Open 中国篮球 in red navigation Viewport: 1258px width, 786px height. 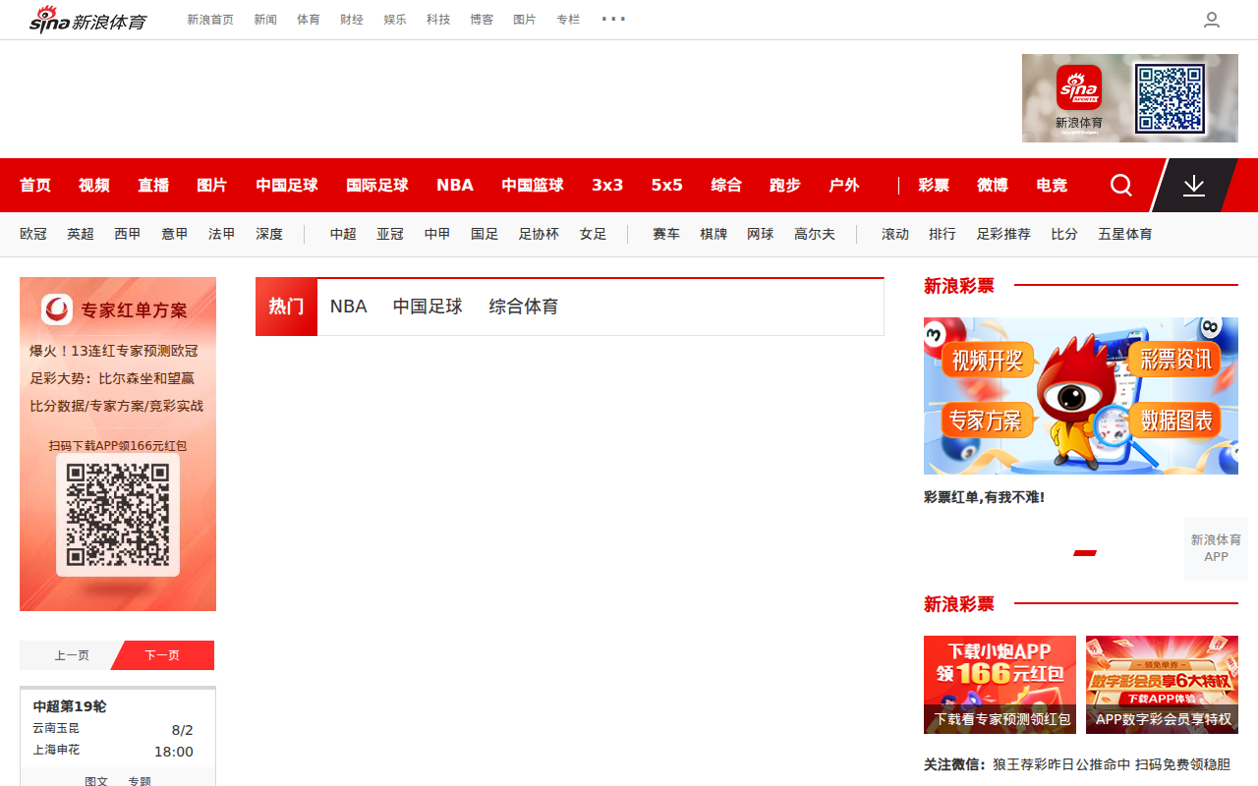coord(533,185)
